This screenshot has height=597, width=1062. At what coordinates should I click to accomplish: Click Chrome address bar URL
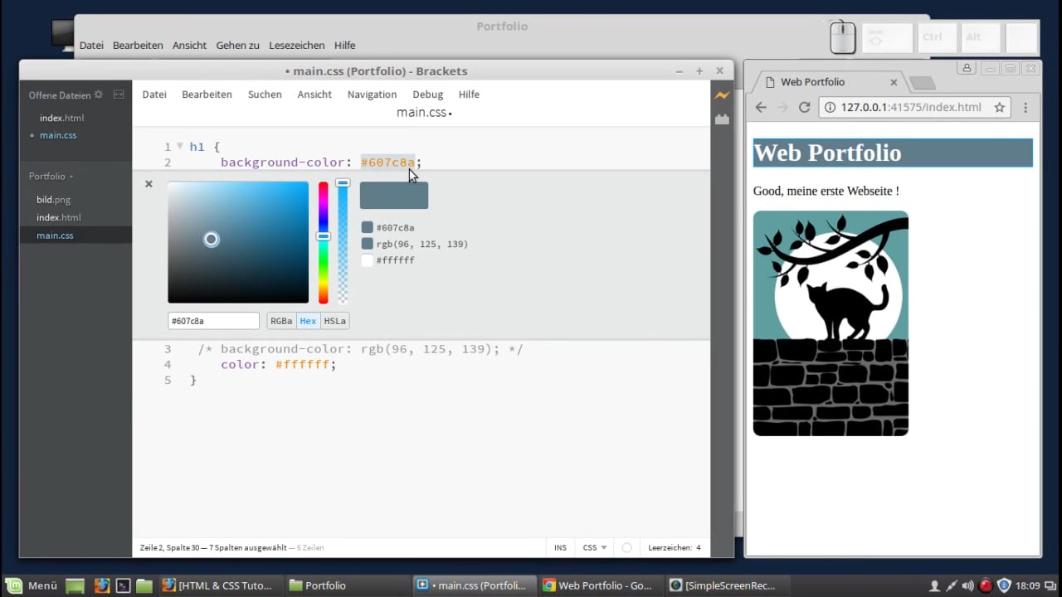coord(911,107)
